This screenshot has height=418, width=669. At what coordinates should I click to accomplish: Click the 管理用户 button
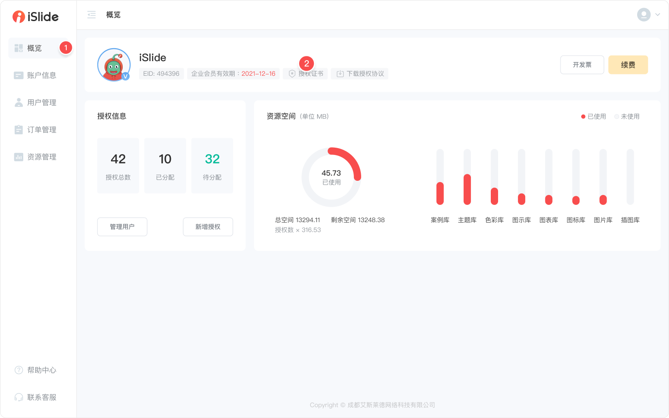[x=122, y=226]
